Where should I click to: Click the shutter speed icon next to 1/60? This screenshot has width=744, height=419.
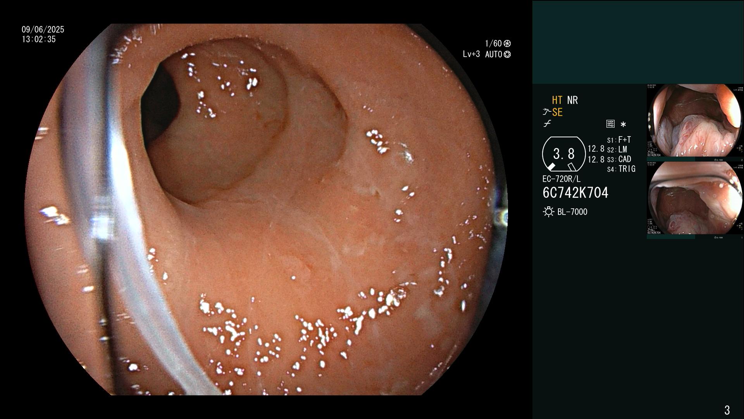(x=507, y=43)
